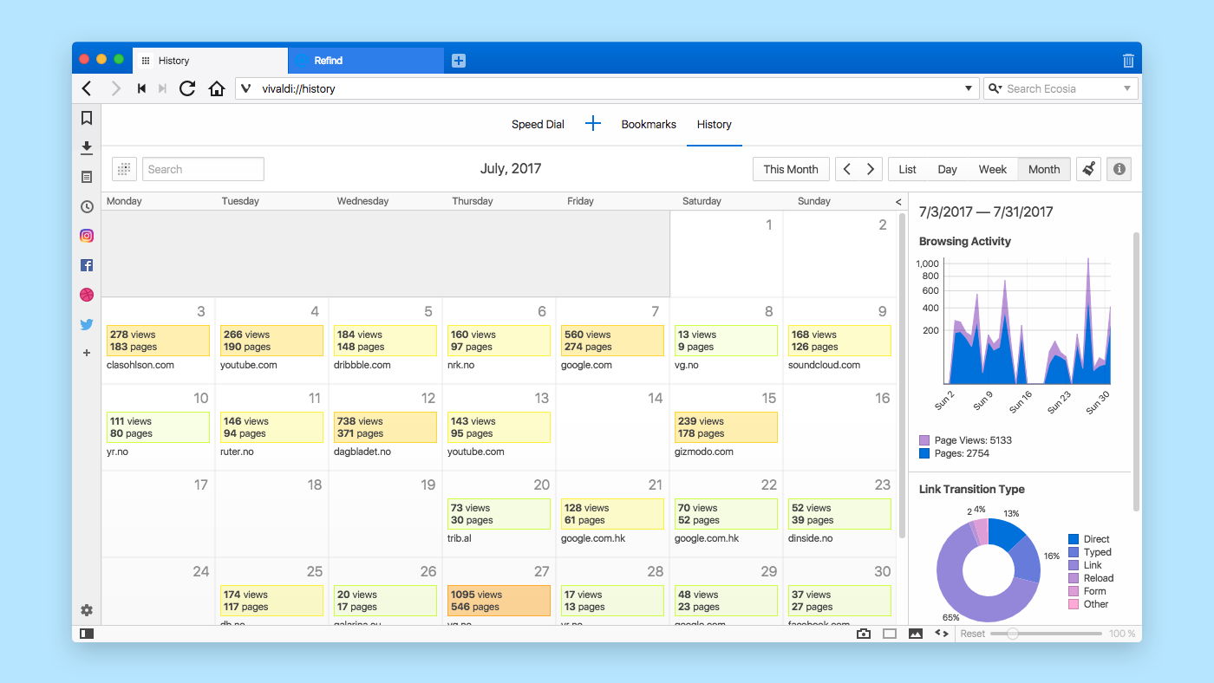Open Vivaldi settings gear icon
This screenshot has height=683, width=1214.
tap(87, 610)
